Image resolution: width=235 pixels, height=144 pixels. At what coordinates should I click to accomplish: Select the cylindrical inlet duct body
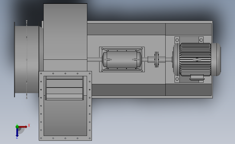pyautogui.click(x=27, y=59)
